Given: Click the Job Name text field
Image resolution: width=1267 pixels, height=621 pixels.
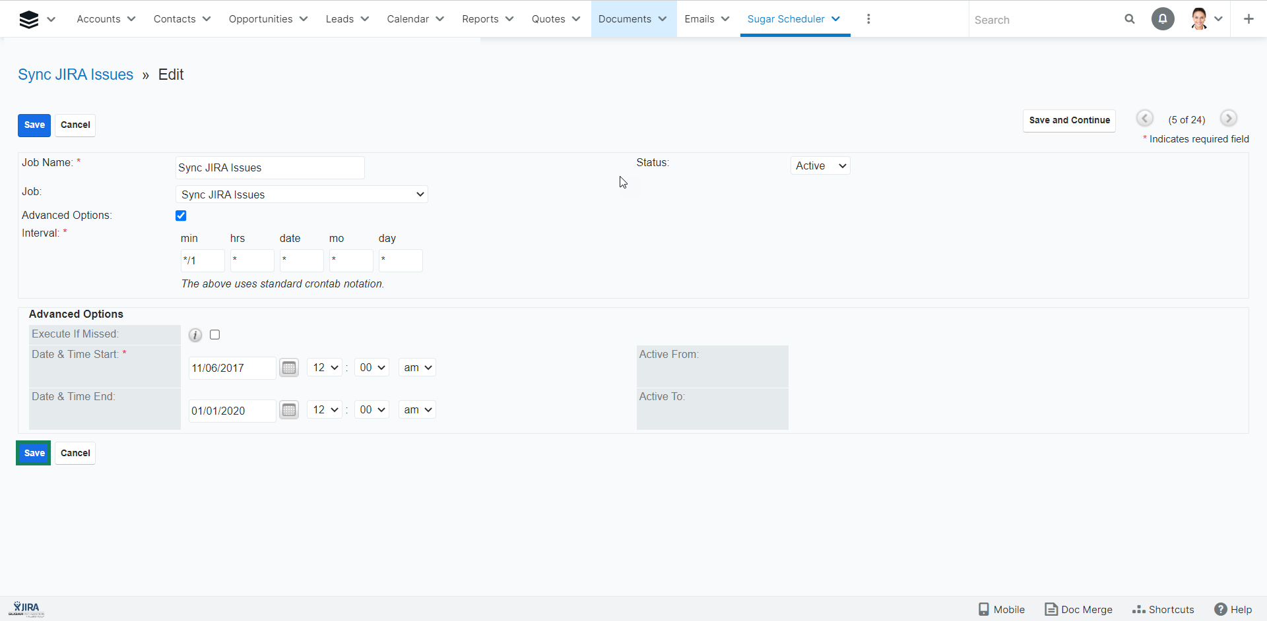Looking at the screenshot, I should (x=270, y=168).
